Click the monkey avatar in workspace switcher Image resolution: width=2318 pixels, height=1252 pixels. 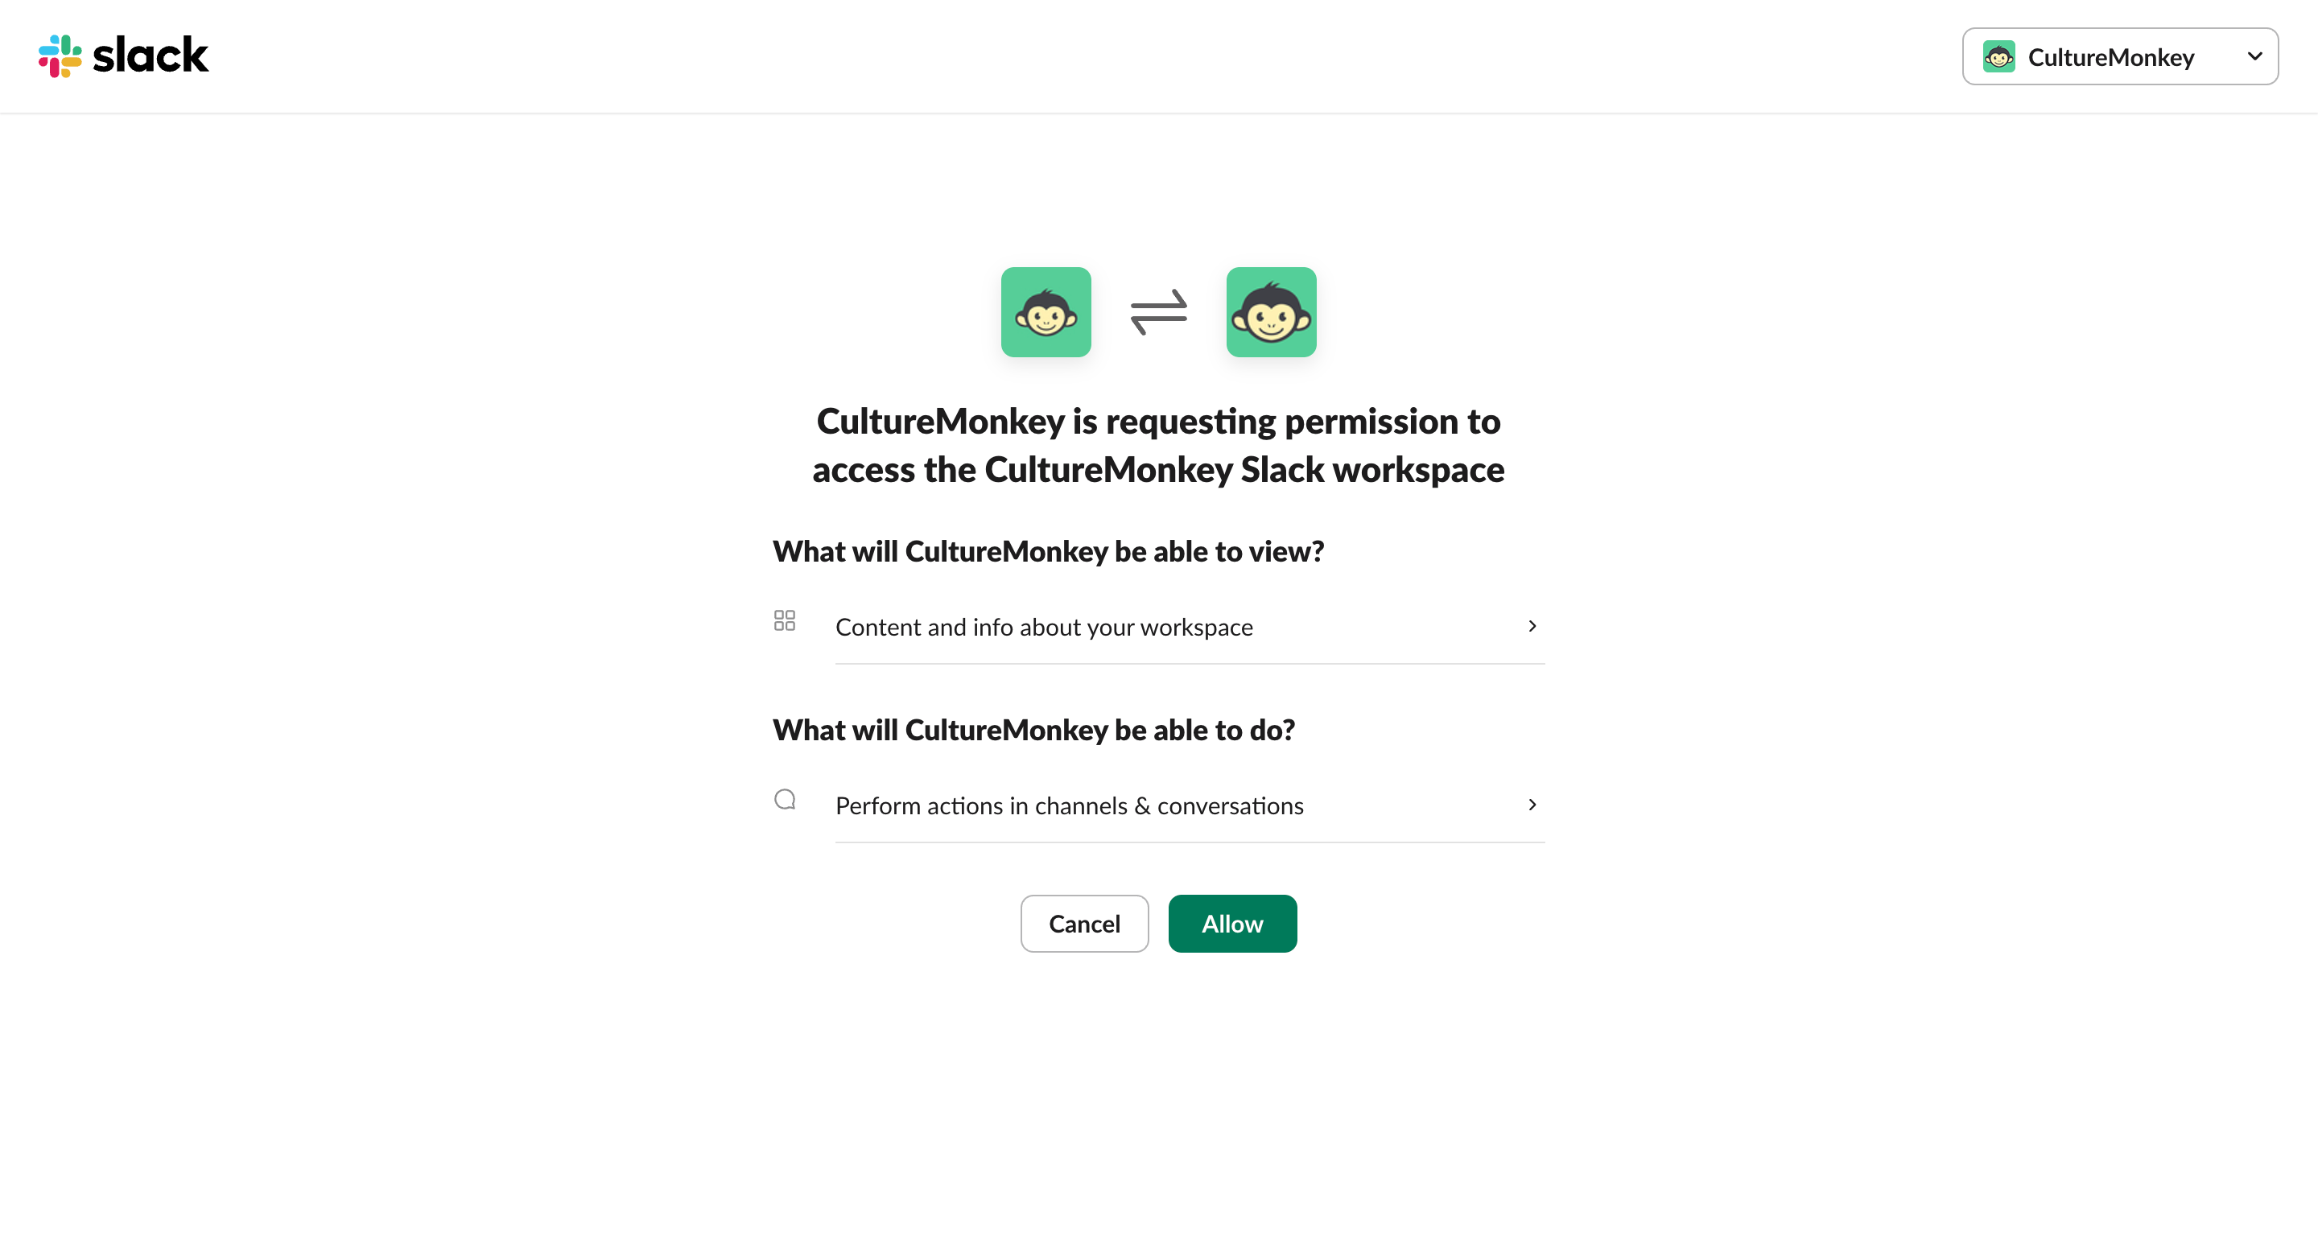[1998, 56]
